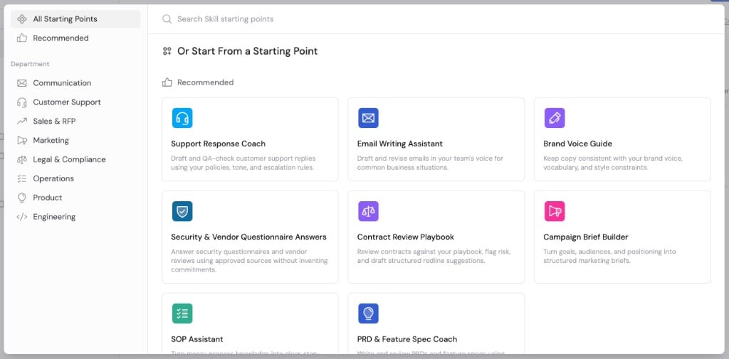The image size is (729, 359).
Task: Click the checklist icon next to Operations in sidebar
Action: click(21, 178)
